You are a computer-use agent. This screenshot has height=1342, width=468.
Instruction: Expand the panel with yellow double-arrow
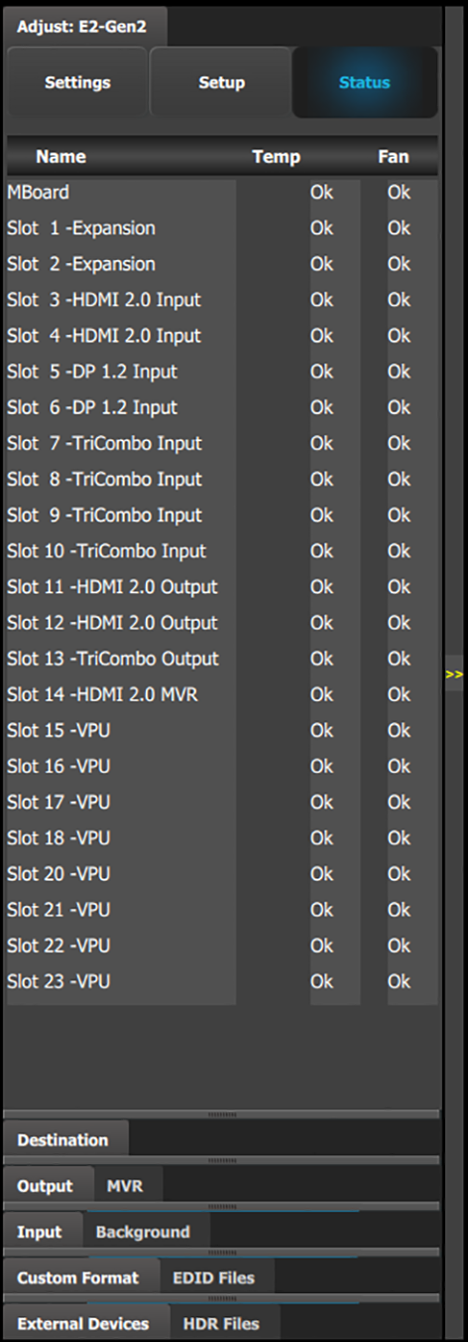pyautogui.click(x=454, y=673)
